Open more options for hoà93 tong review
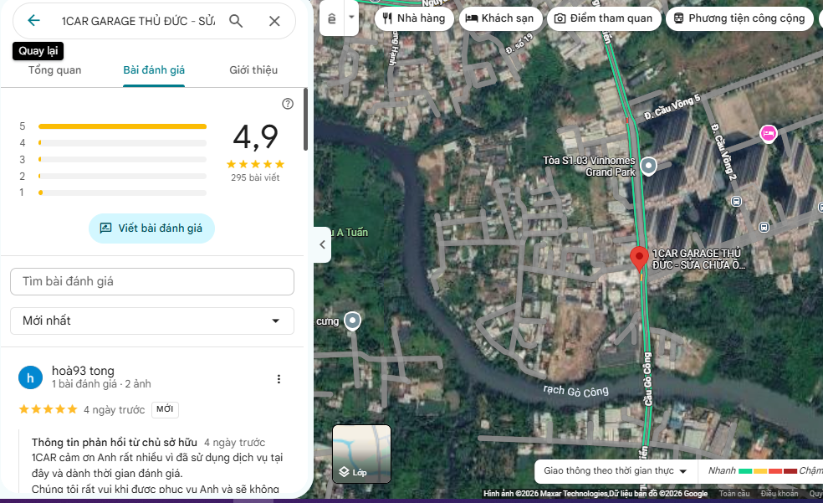This screenshot has height=503, width=823. 279,379
